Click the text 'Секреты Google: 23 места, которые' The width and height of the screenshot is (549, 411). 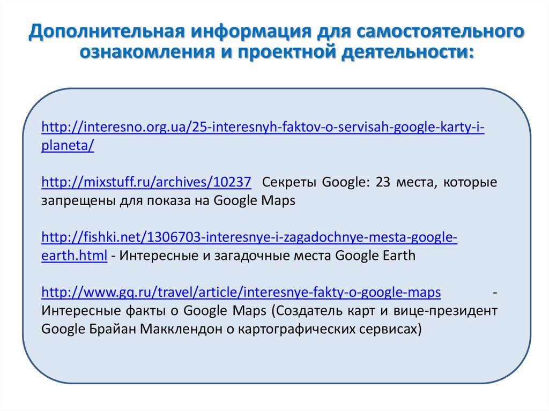[380, 182]
